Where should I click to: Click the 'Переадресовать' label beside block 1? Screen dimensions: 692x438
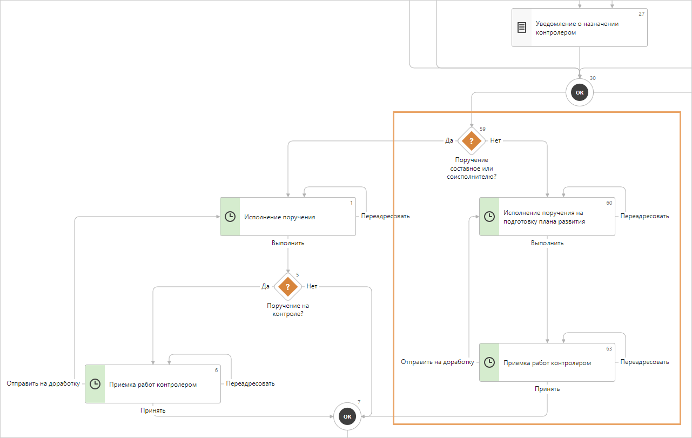pos(385,217)
